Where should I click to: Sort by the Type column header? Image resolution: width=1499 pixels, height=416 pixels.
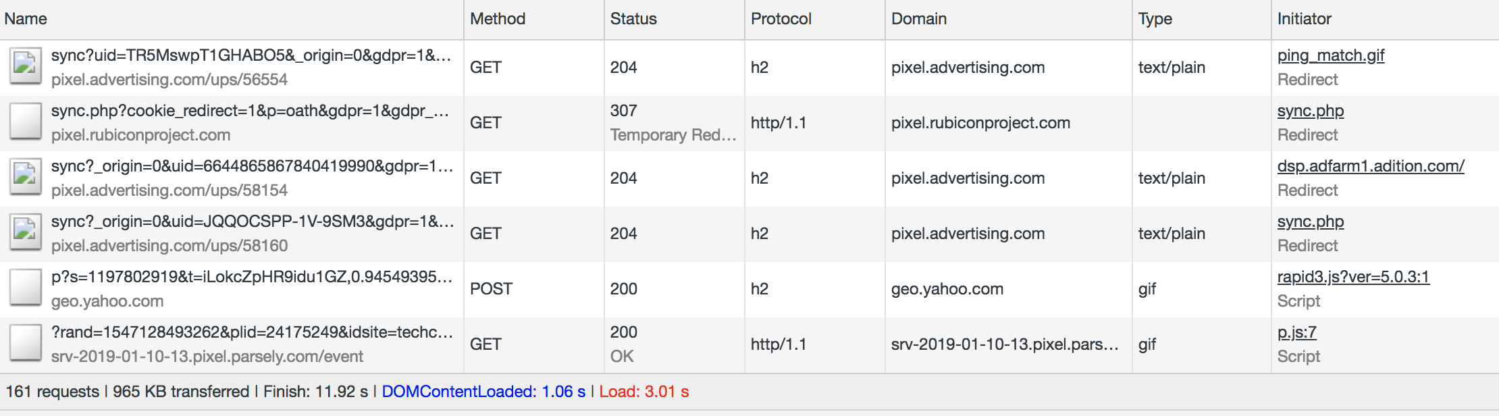pyautogui.click(x=1202, y=19)
